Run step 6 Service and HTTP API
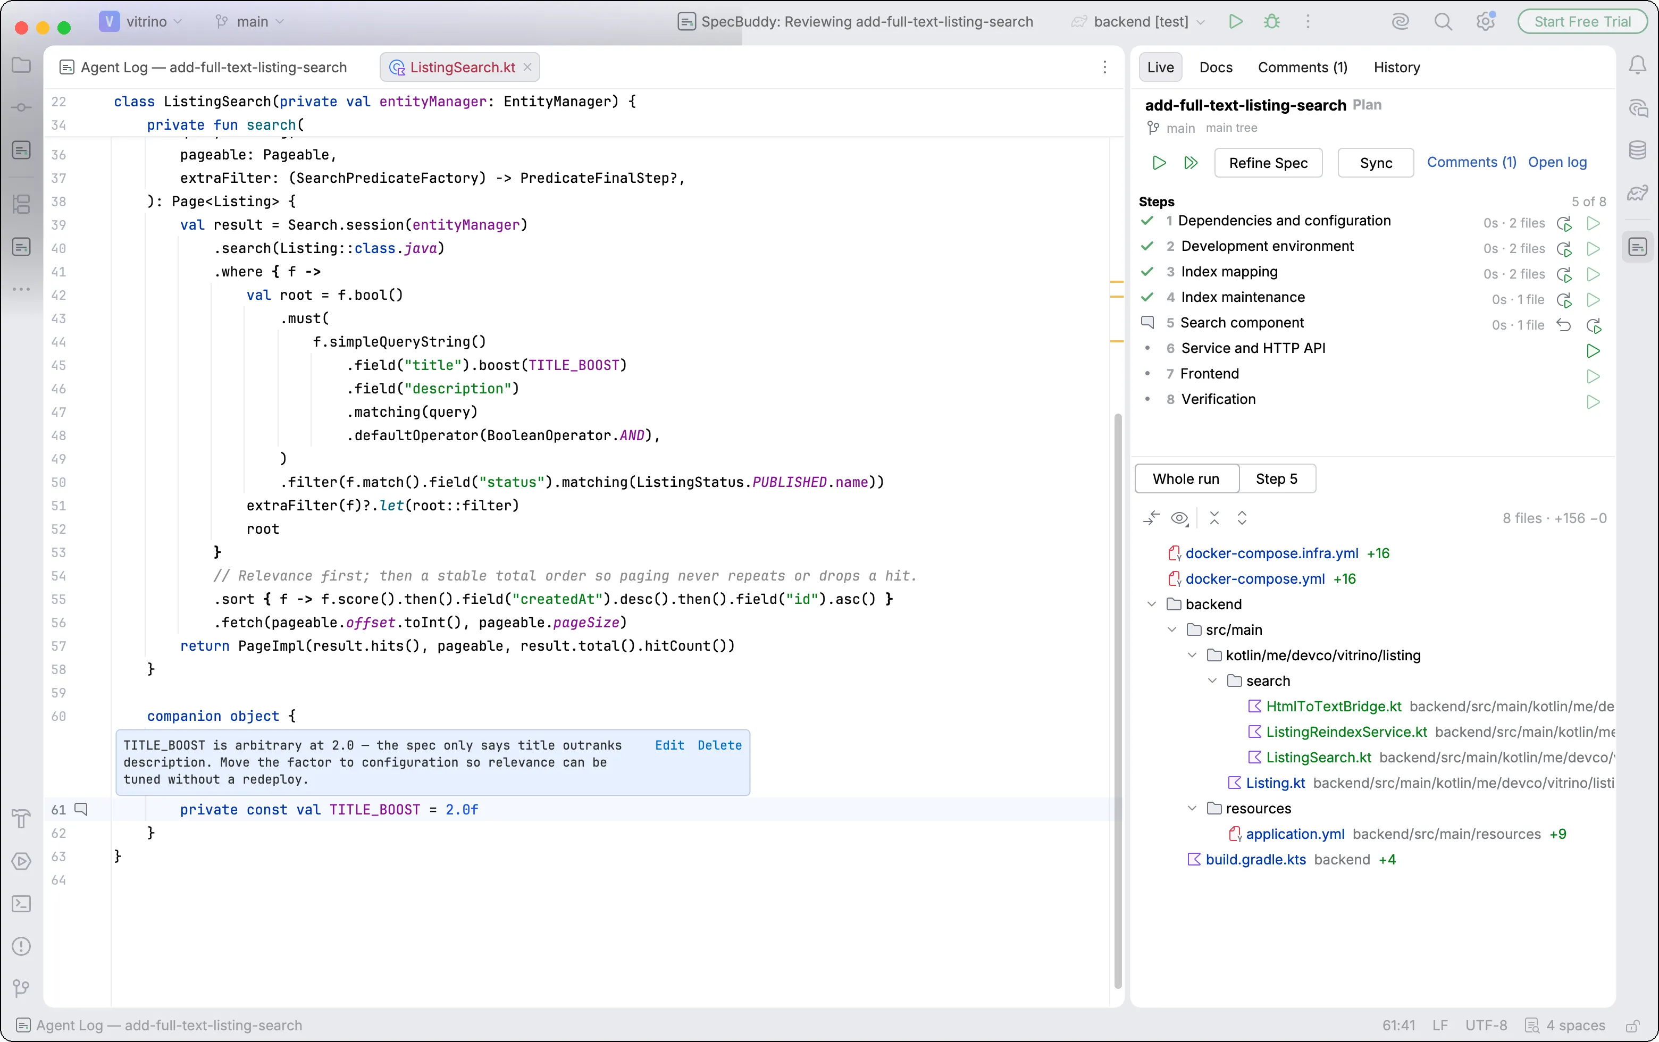Image resolution: width=1659 pixels, height=1042 pixels. pos(1593,350)
